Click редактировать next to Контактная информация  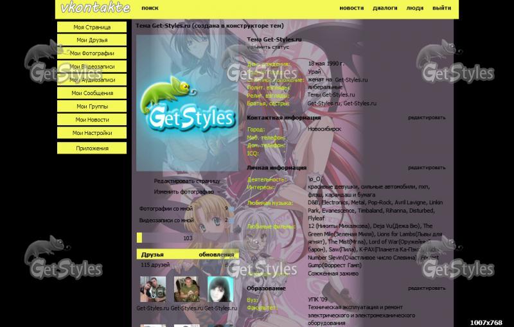click(x=426, y=118)
